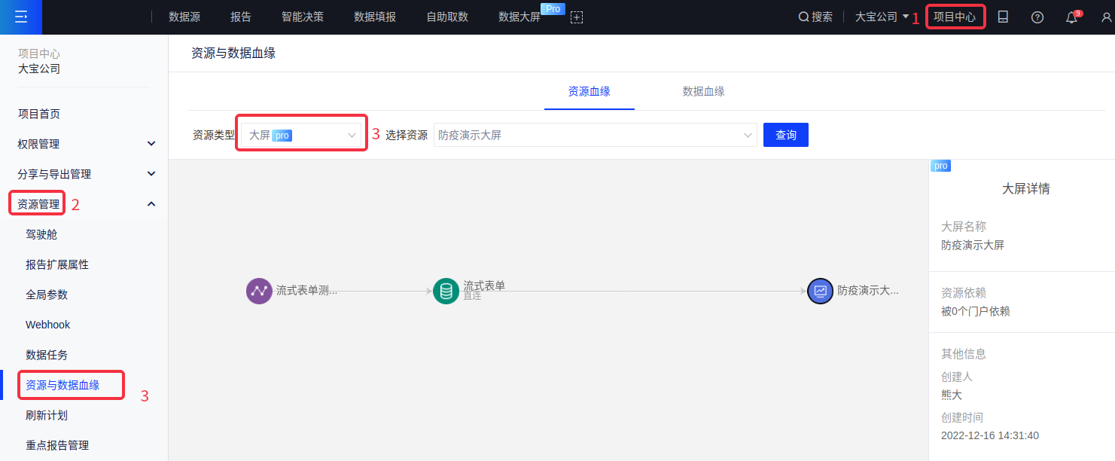
Task: Click the plus icon beside 数据大屏
Action: (x=577, y=17)
